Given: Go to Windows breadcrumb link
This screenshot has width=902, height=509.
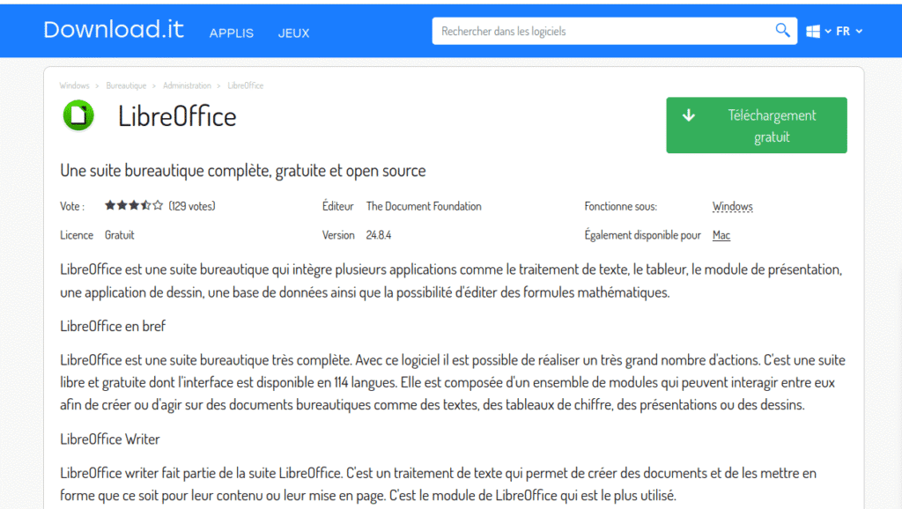Looking at the screenshot, I should (74, 85).
